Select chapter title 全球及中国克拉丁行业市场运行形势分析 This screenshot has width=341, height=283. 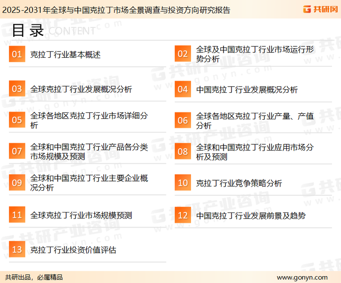click(255, 54)
